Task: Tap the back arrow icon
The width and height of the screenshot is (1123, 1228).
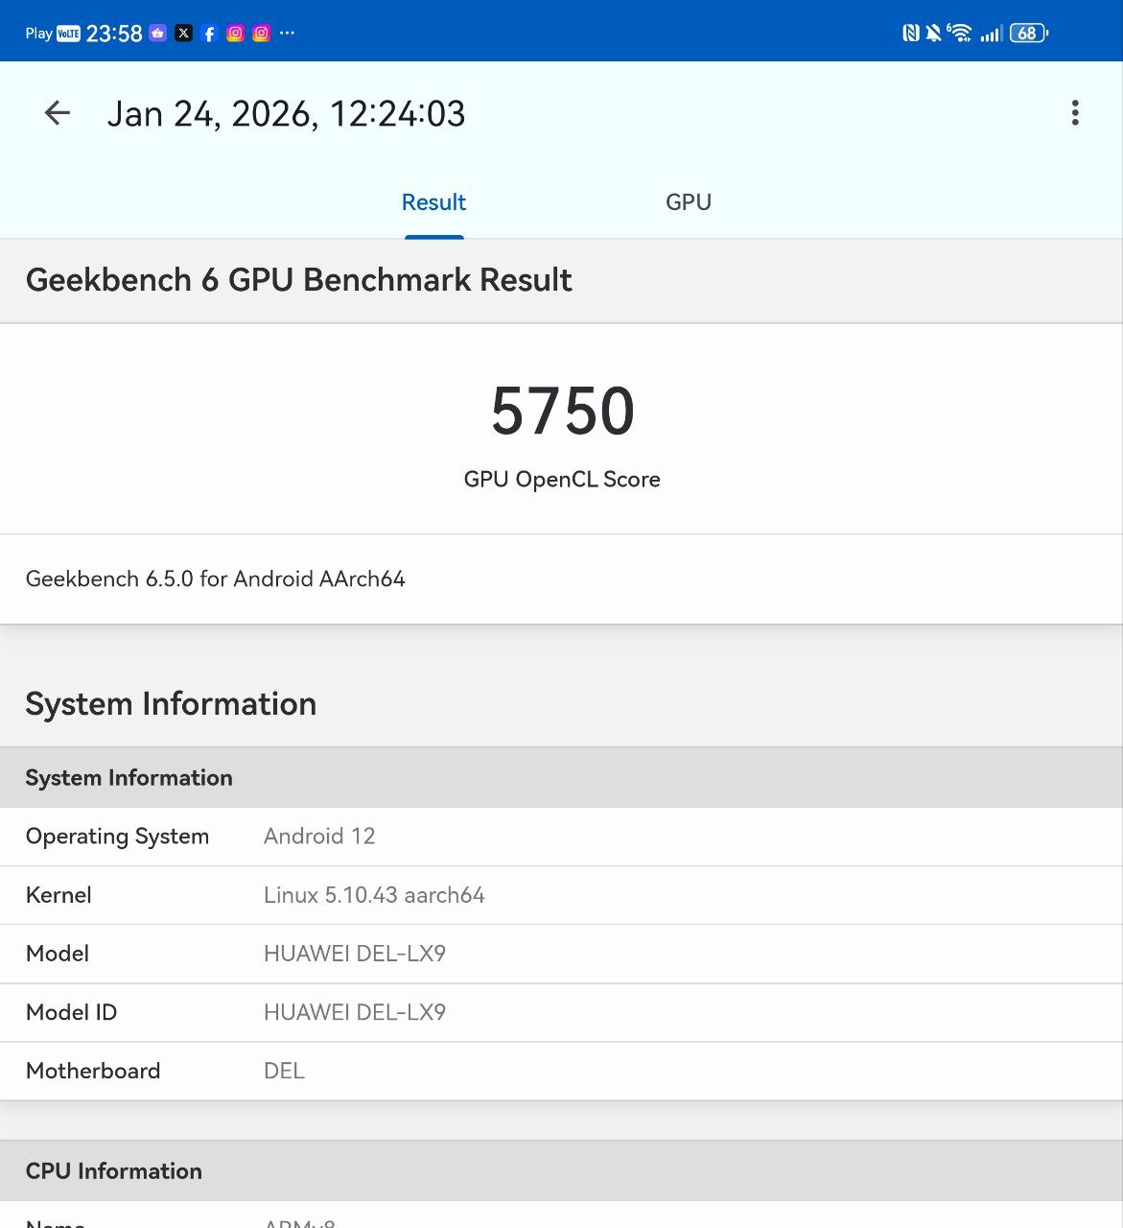Action: [58, 113]
